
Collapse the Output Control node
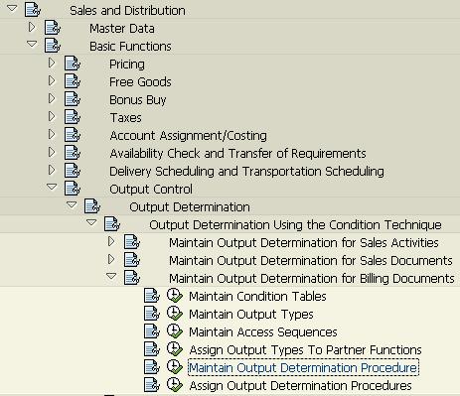(x=52, y=187)
